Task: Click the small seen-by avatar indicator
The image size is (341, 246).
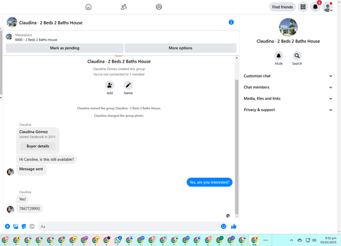Action: tap(228, 215)
